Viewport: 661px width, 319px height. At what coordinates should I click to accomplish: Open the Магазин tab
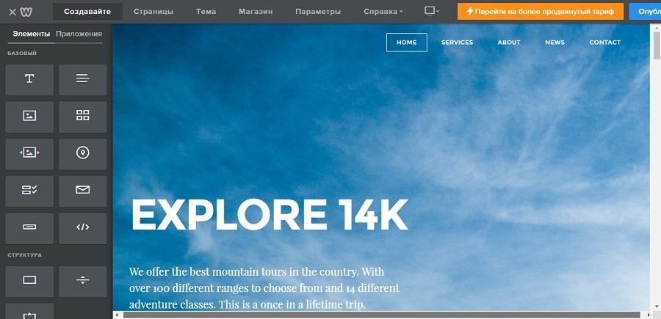[256, 11]
